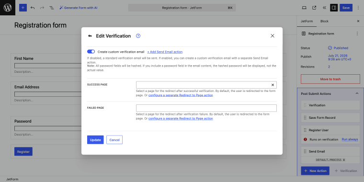The image size is (364, 182).
Task: Open the Registration form command palette bar
Action: tap(182, 8)
